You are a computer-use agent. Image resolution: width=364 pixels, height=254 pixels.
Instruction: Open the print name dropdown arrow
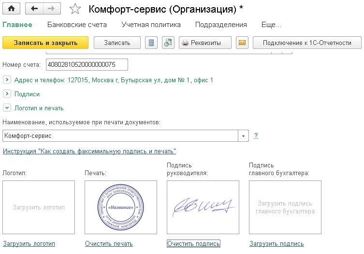(x=243, y=136)
